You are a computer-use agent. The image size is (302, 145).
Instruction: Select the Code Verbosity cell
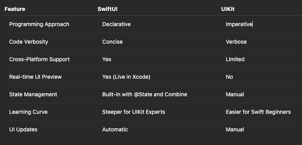point(29,42)
